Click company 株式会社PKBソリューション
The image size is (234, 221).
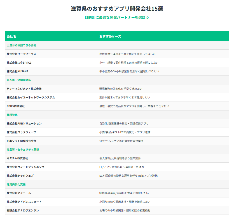tap(24, 123)
